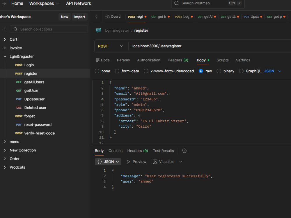Viewport: 291px width, 218px height.
Task: Click the plus icon to create collection
Action: [5, 29]
